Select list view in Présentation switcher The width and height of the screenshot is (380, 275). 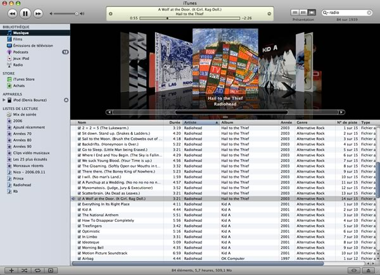[x=295, y=13]
